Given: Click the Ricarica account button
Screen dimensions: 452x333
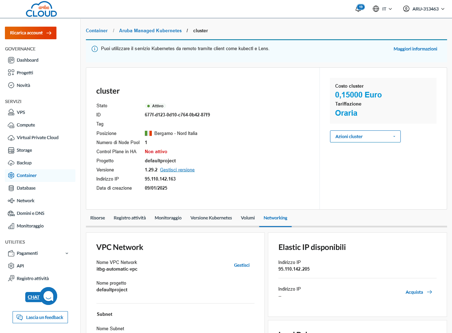Looking at the screenshot, I should tap(31, 33).
